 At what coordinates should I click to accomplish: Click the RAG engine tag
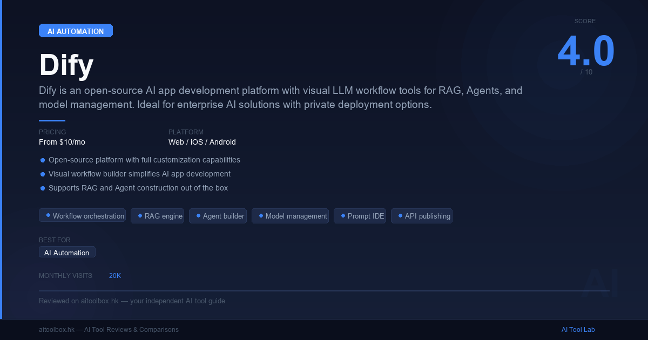[157, 216]
